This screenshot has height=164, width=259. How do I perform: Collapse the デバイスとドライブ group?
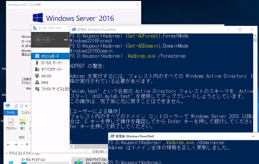click(6, 153)
